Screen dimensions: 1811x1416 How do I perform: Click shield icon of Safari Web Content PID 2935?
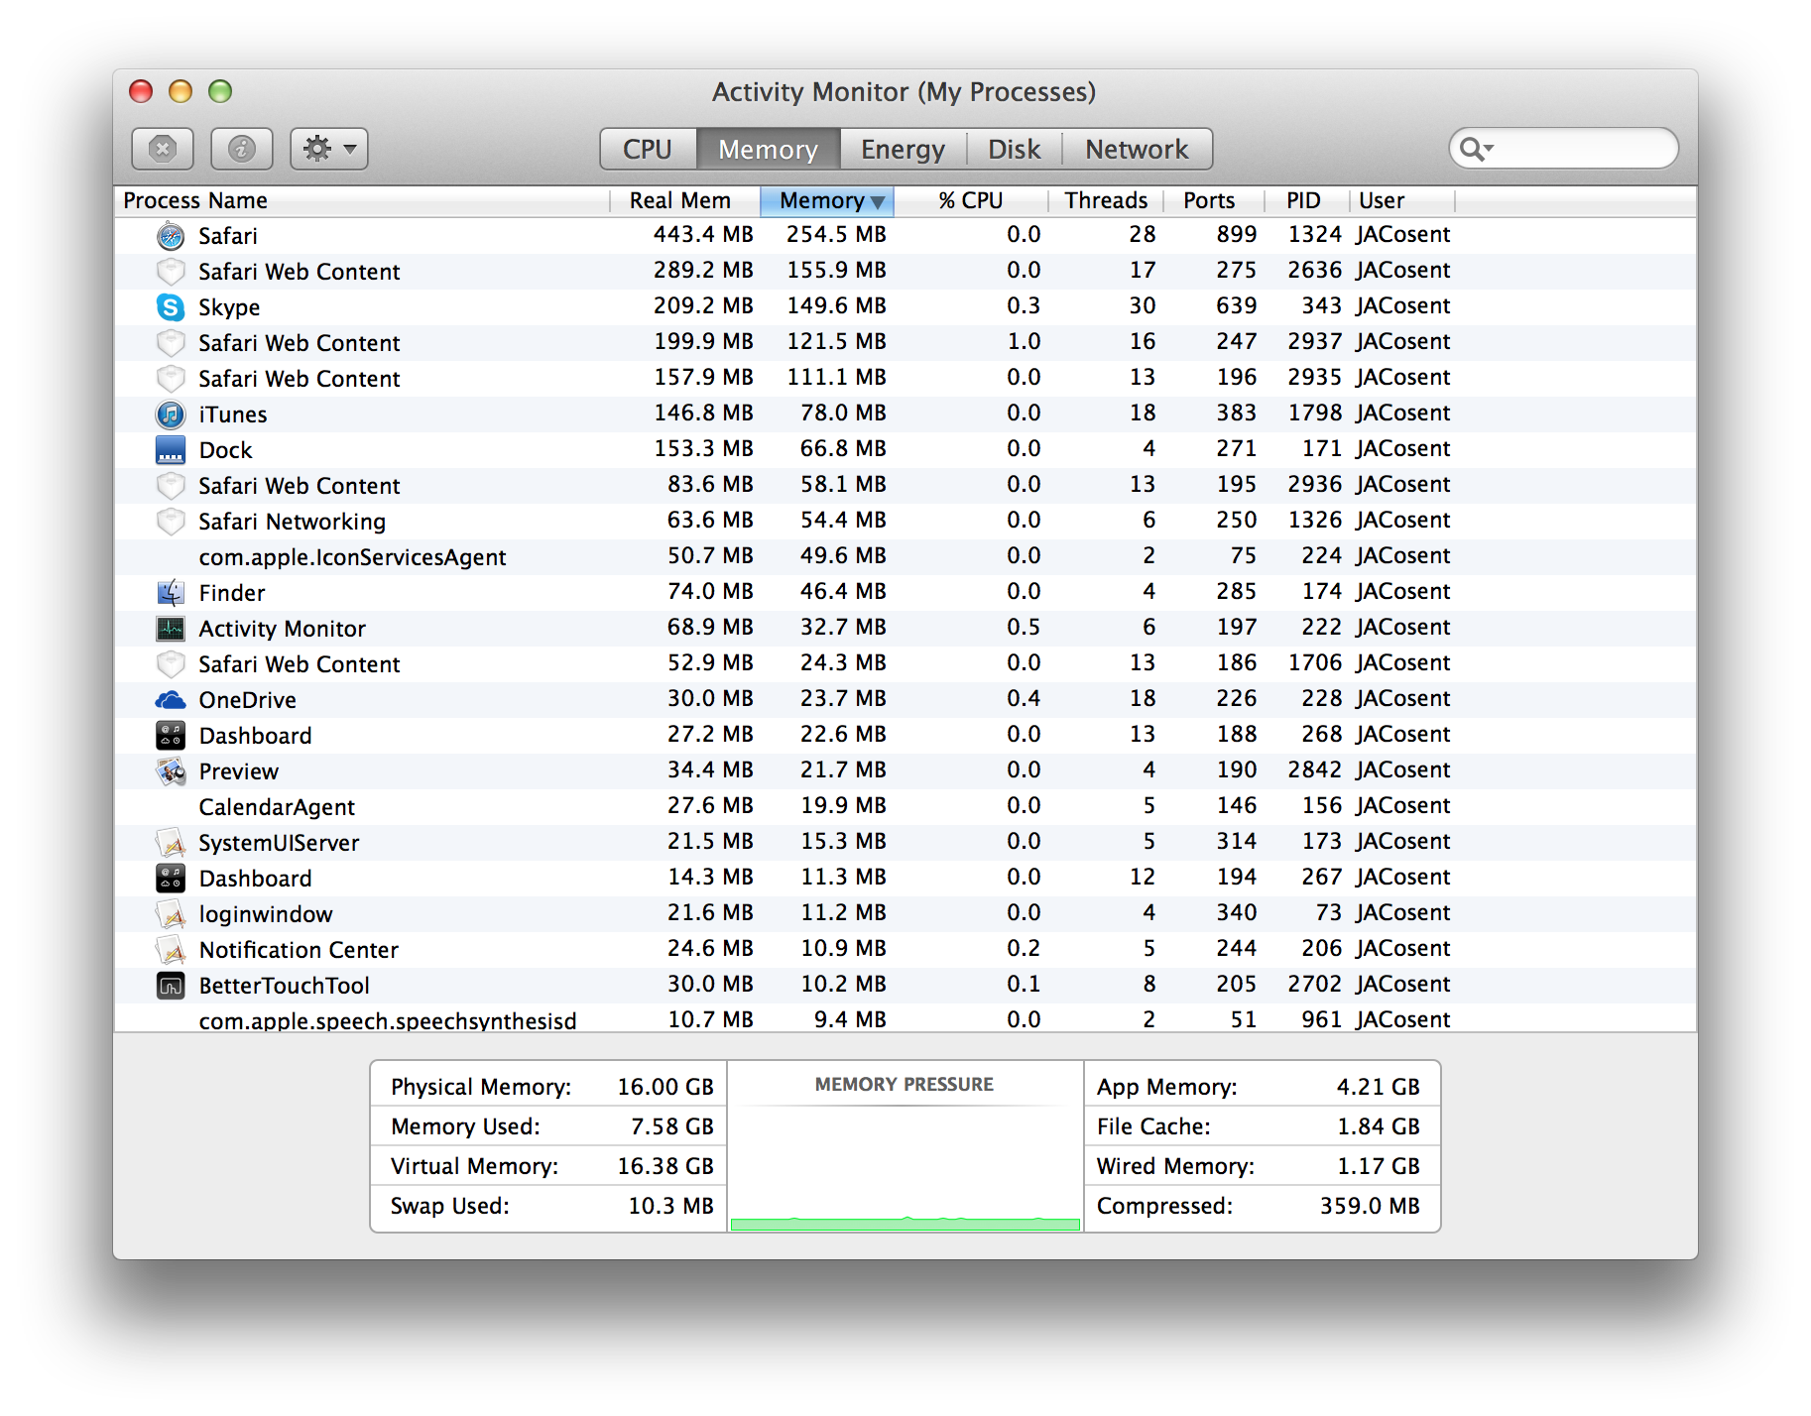coord(171,379)
